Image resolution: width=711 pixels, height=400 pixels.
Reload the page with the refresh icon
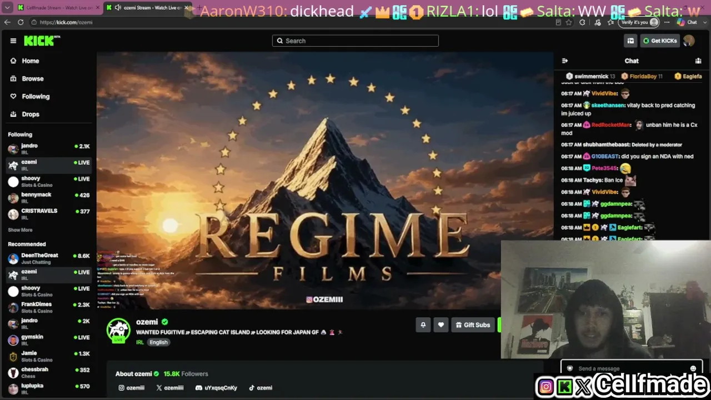[x=21, y=22]
